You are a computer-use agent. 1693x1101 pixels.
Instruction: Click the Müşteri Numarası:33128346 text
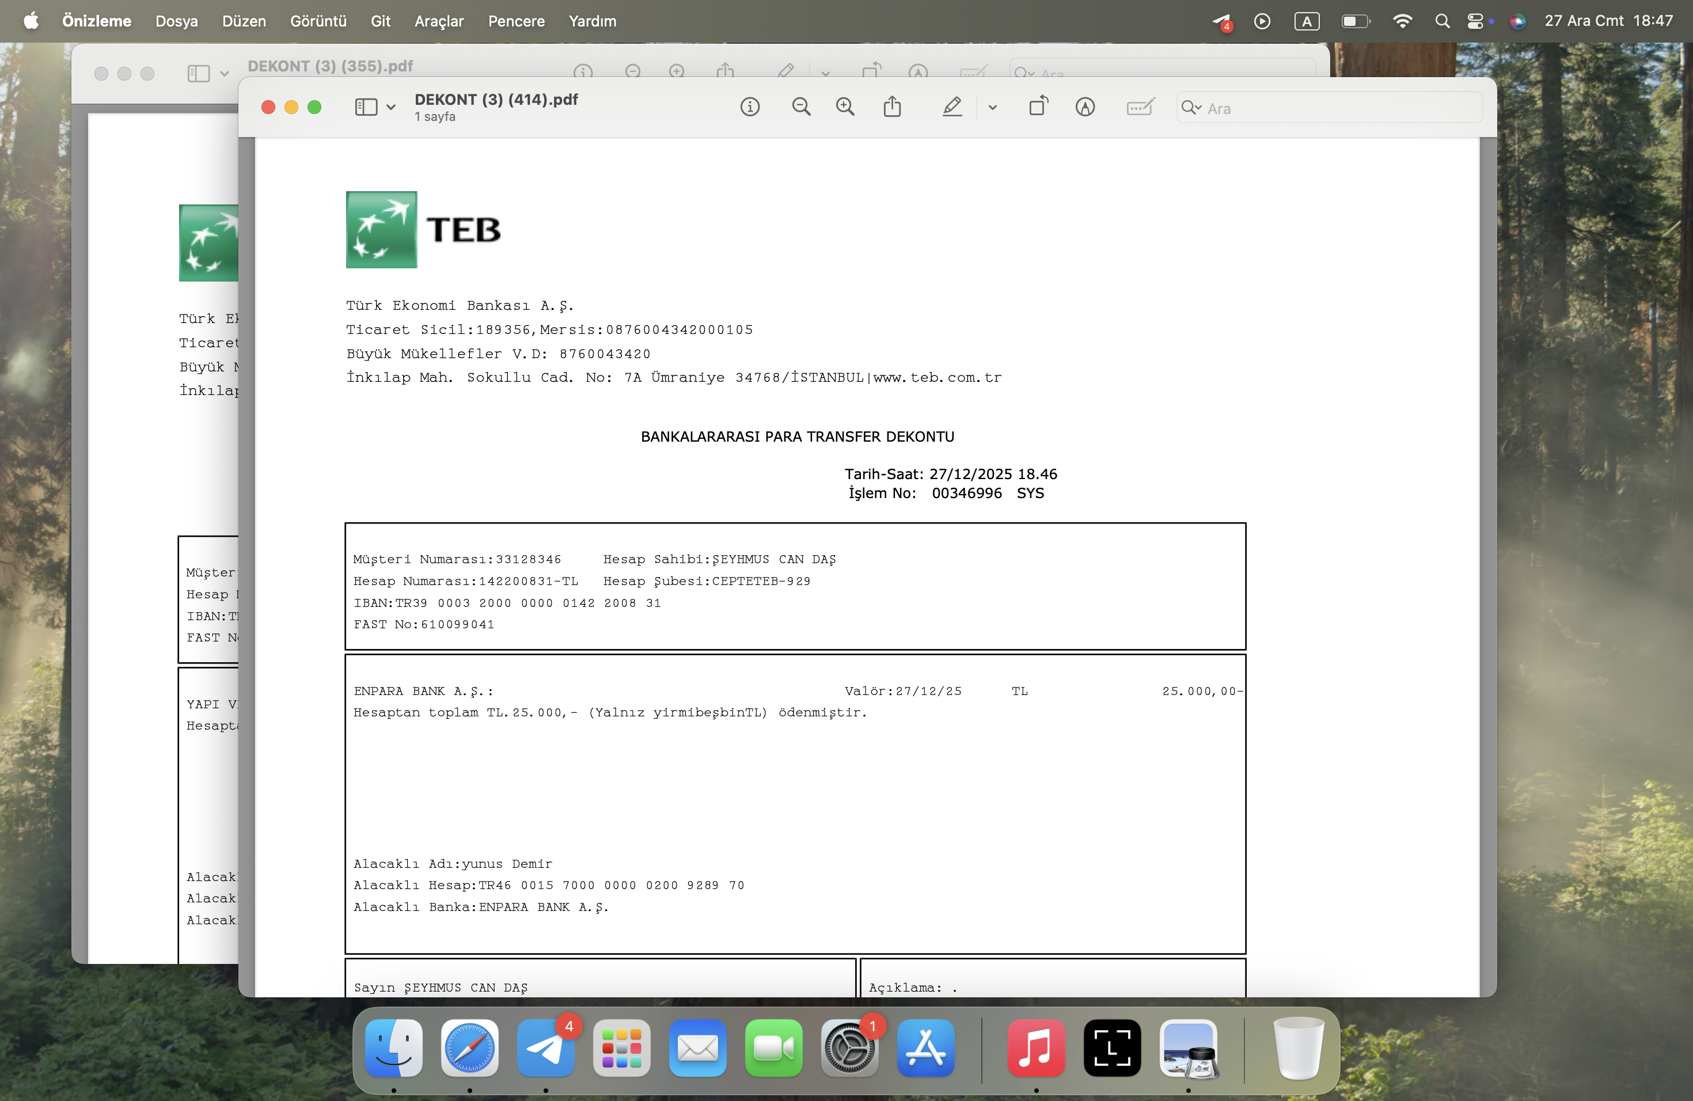coord(457,560)
